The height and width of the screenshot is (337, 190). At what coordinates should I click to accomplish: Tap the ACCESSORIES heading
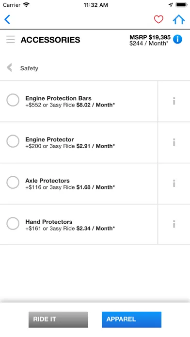click(50, 40)
